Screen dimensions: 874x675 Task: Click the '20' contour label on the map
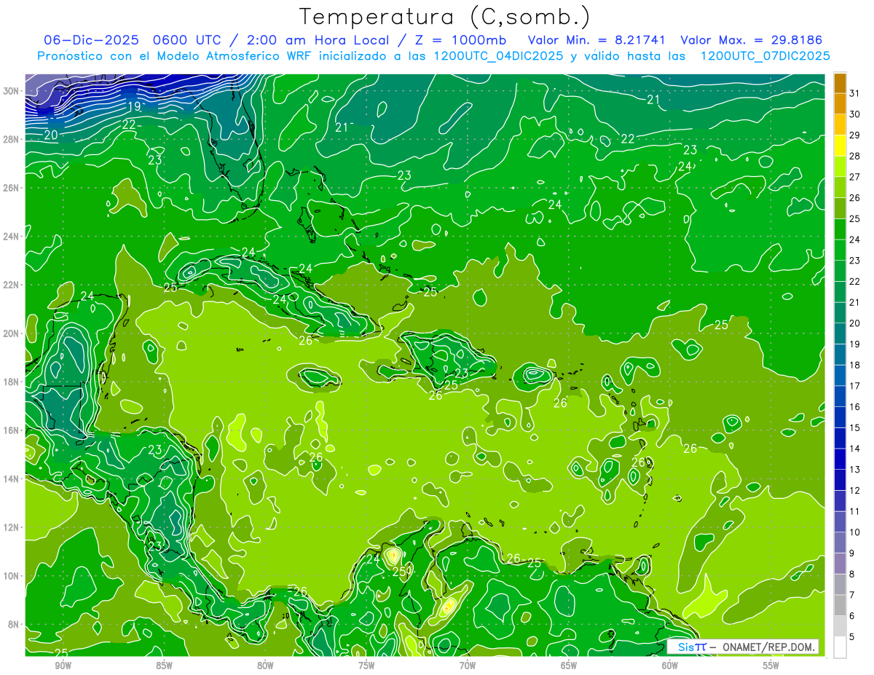tap(51, 135)
